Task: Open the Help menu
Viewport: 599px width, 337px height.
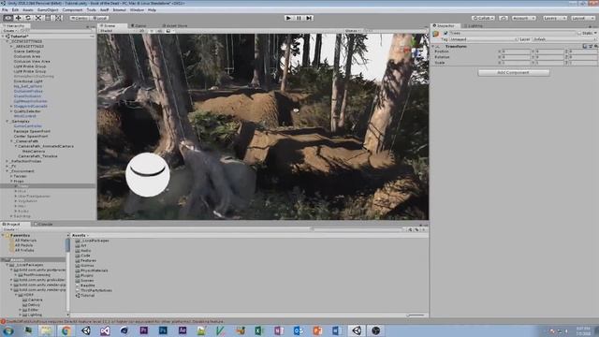Action: (152, 10)
